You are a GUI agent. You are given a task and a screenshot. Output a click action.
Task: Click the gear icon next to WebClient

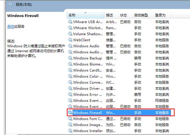70,40
